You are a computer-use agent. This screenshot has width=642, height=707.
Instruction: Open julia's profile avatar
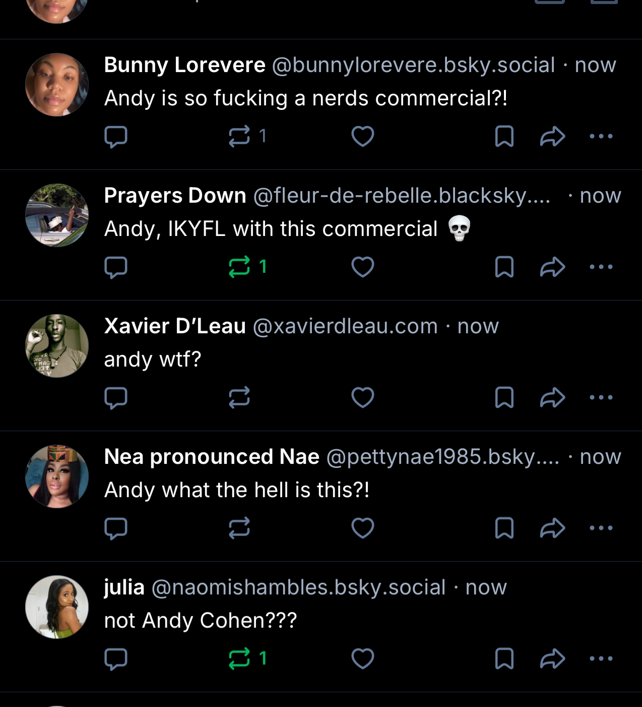[57, 607]
